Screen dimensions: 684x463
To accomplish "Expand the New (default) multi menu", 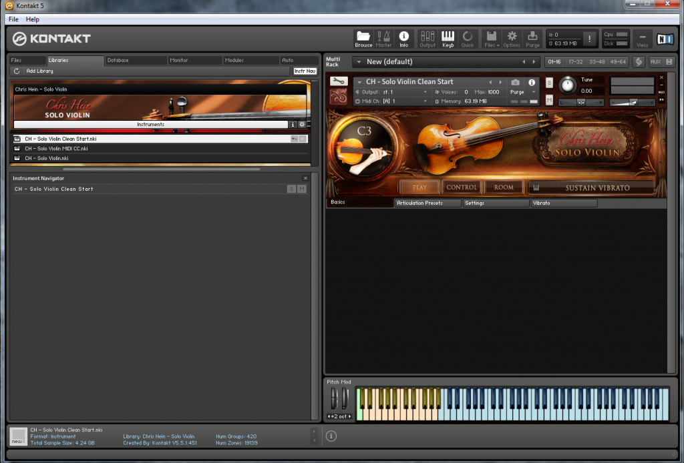I will pos(359,62).
